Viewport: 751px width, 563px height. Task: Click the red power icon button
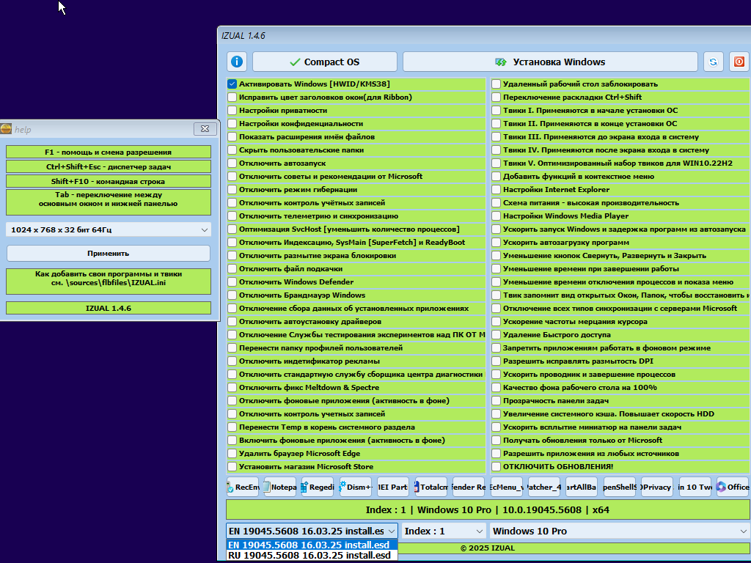[x=739, y=62]
